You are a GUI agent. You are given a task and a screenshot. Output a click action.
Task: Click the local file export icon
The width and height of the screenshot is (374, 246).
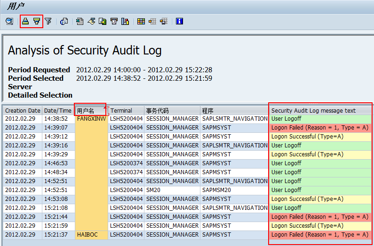coord(103,21)
